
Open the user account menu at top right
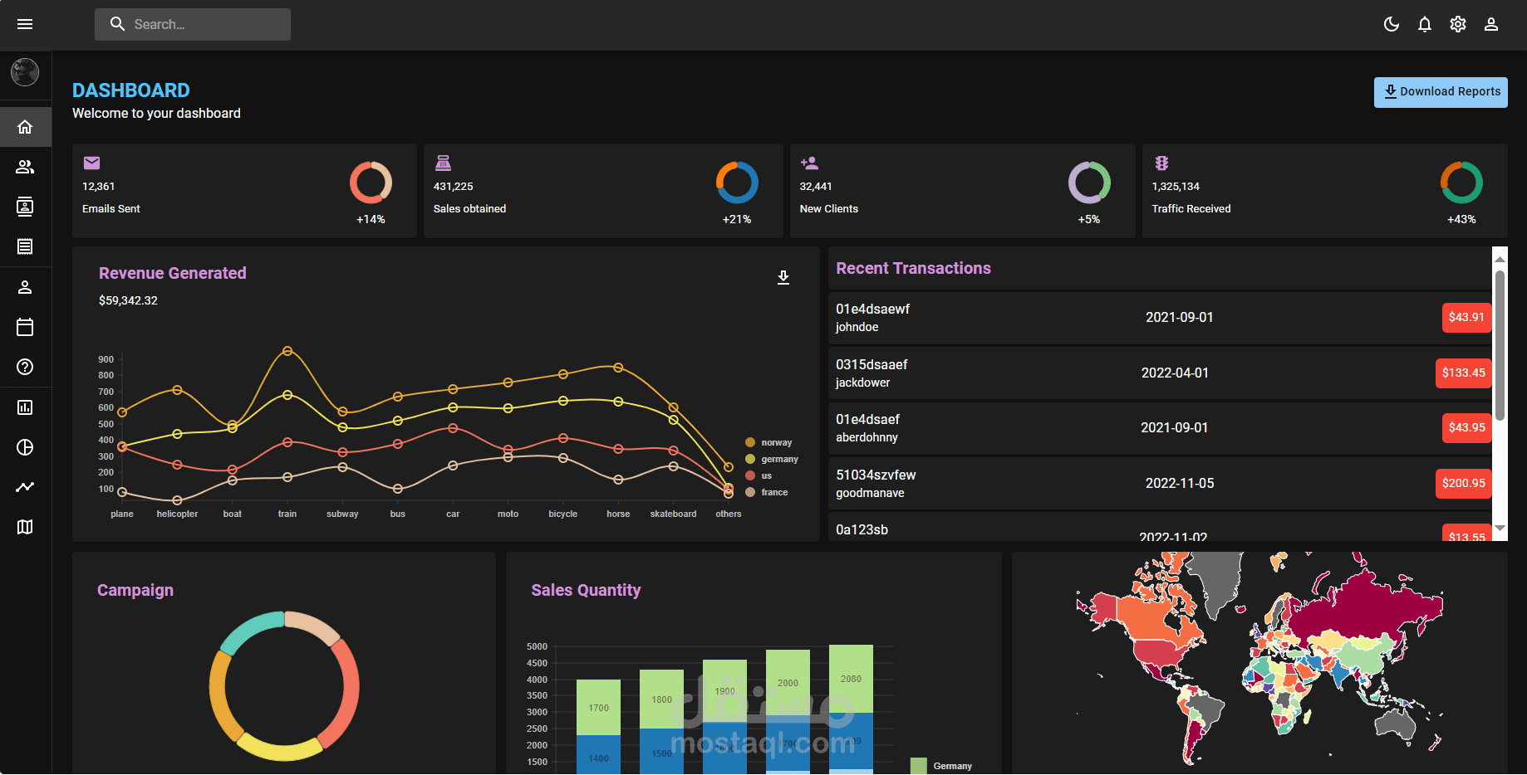1491,24
